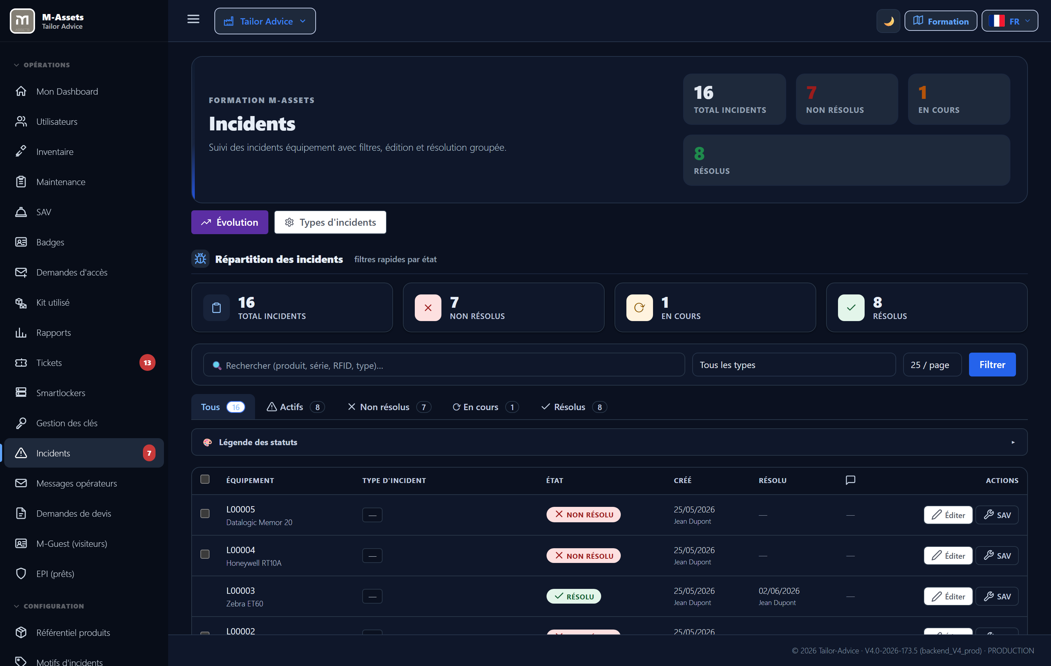This screenshot has width=1051, height=666.
Task: Open Rapports via the bar chart icon
Action: (21, 332)
